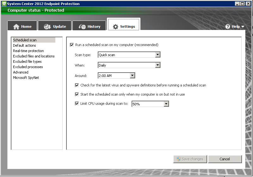The image size is (253, 177).
Task: Click the Home house icon
Action: pyautogui.click(x=16, y=27)
